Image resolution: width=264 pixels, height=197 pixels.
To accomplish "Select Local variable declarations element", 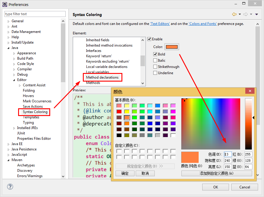I will (x=107, y=67).
